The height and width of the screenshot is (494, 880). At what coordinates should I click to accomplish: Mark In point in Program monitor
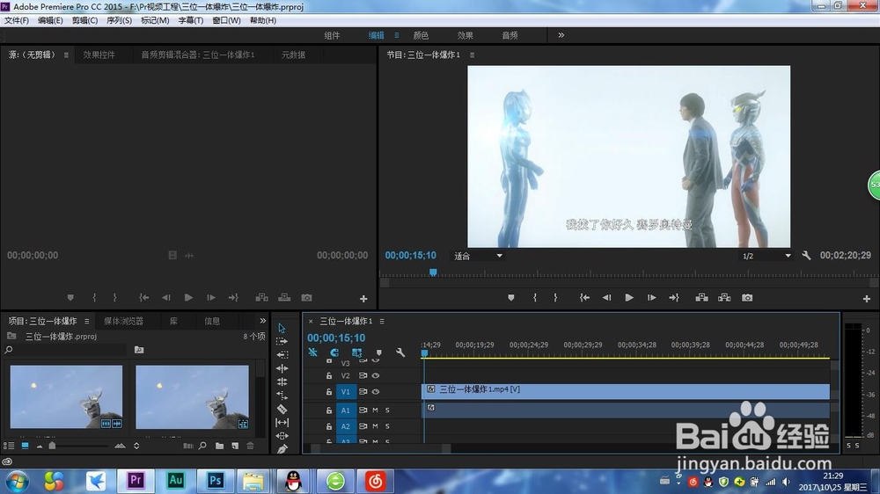(535, 298)
